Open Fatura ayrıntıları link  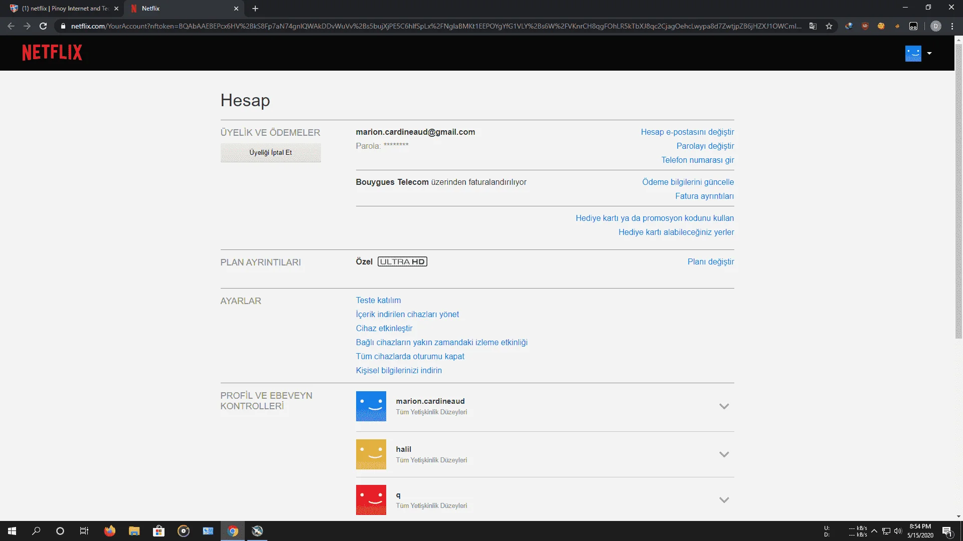pos(704,196)
